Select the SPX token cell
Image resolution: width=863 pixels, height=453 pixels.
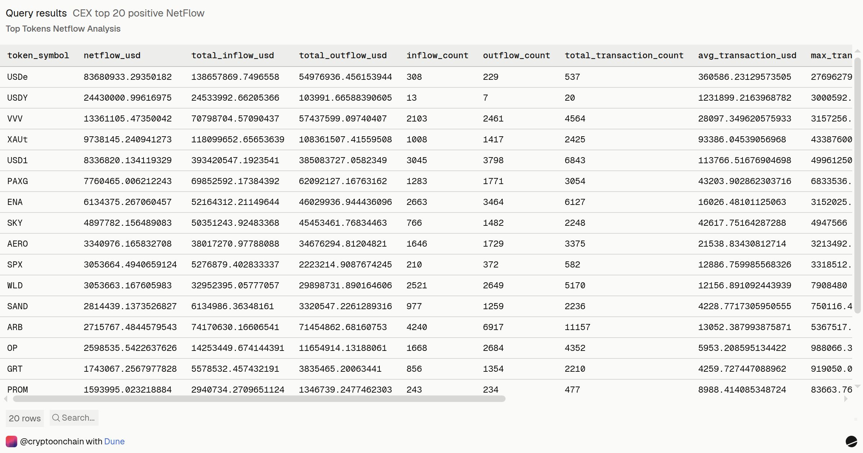pyautogui.click(x=15, y=265)
